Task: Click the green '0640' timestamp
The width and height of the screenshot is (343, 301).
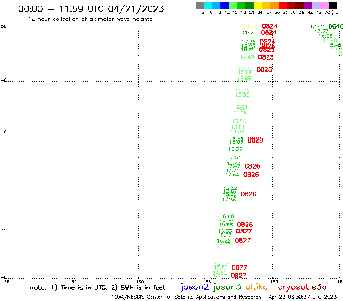Action: (x=336, y=26)
